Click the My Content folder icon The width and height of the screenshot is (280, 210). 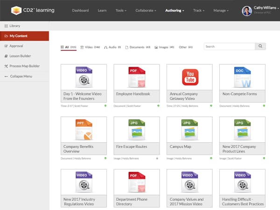coord(6,36)
